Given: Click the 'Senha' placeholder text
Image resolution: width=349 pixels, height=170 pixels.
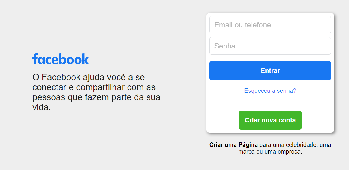Looking at the screenshot, I should (225, 46).
